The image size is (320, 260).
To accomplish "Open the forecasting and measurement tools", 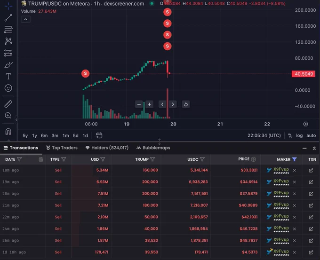I will (x=8, y=53).
